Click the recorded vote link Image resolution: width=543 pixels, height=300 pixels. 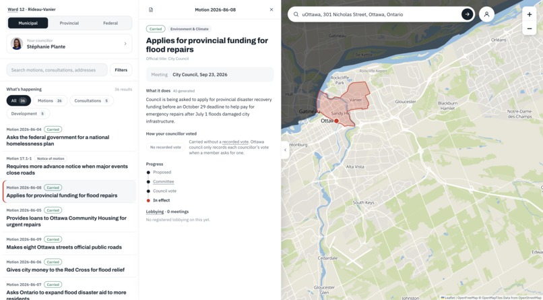(235, 142)
